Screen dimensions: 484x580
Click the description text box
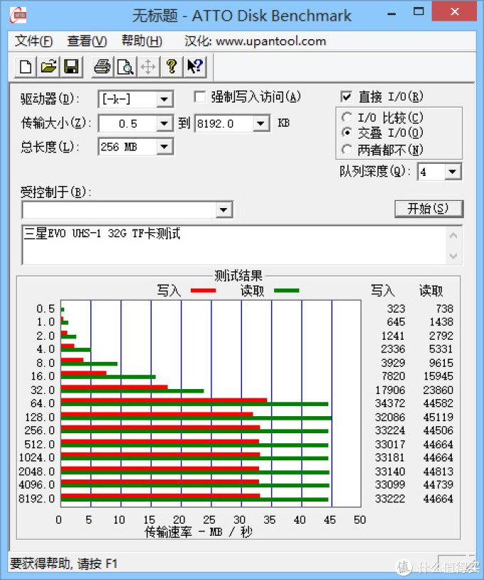tap(233, 245)
